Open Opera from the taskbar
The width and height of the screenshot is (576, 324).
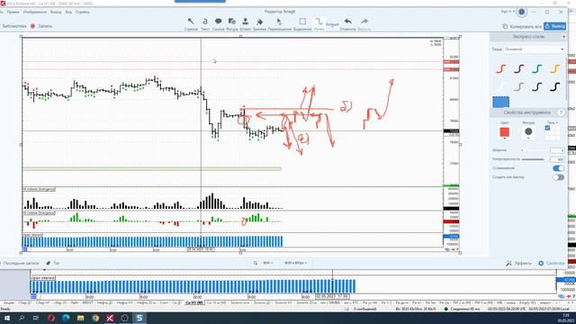point(51,318)
